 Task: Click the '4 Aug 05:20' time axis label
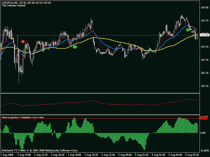coord(192,155)
